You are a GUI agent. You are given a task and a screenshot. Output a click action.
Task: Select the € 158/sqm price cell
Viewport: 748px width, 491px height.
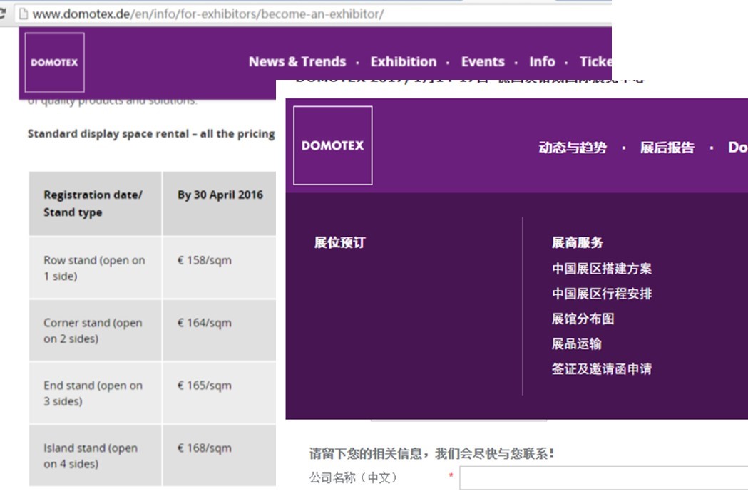click(220, 267)
